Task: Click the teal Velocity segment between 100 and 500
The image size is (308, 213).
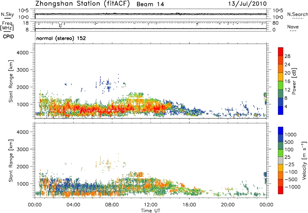Action: [x=281, y=146]
